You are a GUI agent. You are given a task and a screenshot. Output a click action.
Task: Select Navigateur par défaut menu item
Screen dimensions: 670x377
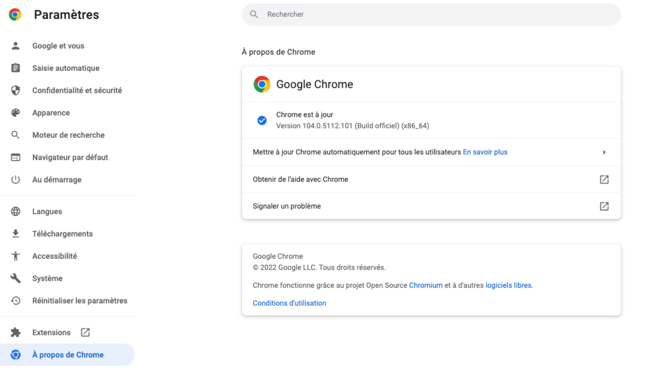coord(70,157)
